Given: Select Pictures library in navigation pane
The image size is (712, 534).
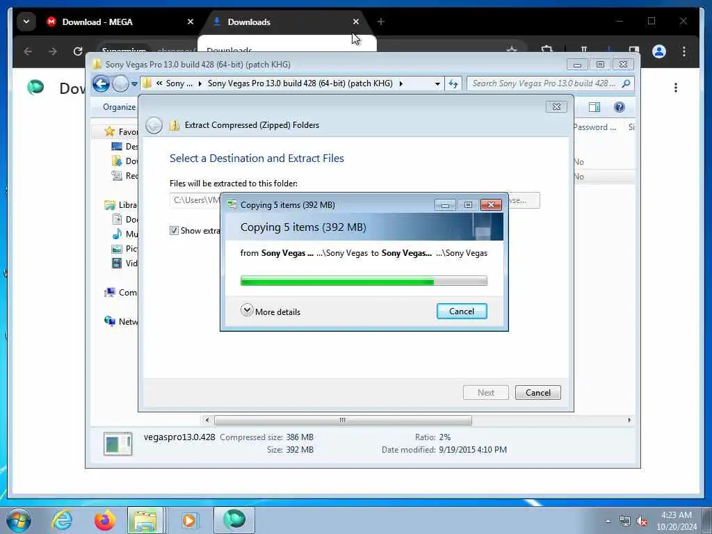Looking at the screenshot, I should 125,248.
